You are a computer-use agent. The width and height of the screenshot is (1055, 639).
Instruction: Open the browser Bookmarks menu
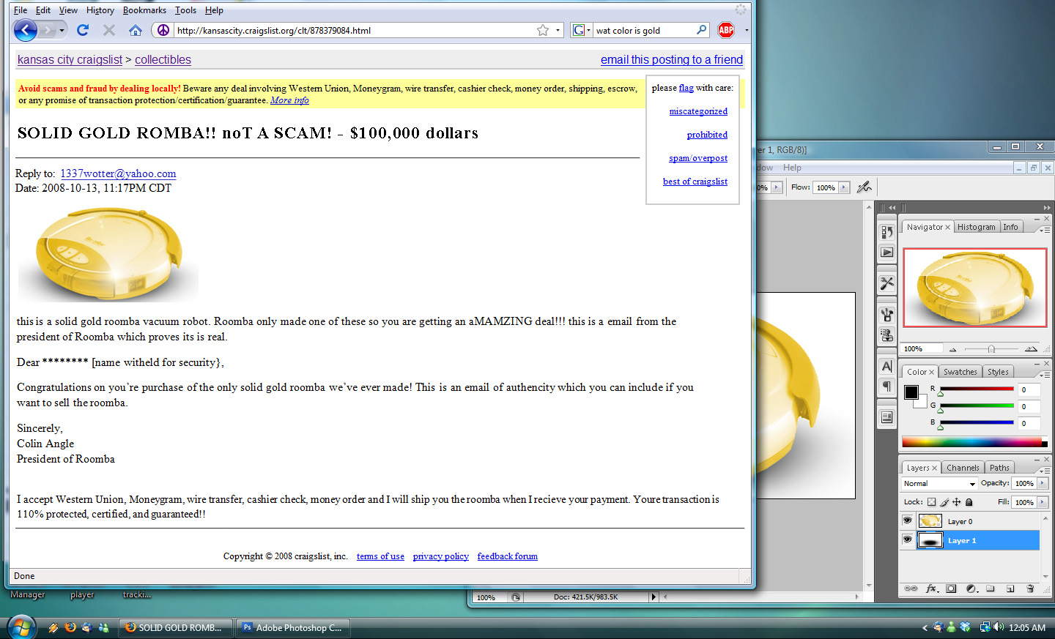144,10
